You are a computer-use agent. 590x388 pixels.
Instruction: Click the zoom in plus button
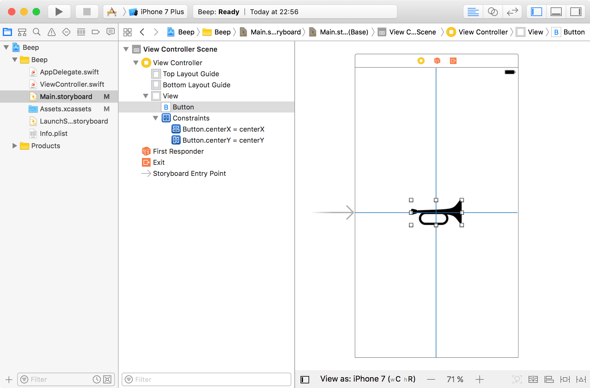pos(480,379)
